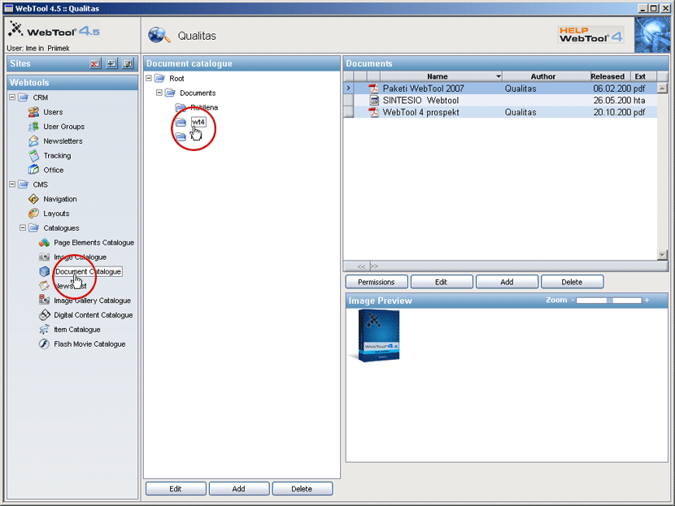Viewport: 675px width, 506px height.
Task: Open Newsletters via its envelope icon
Action: tap(33, 141)
